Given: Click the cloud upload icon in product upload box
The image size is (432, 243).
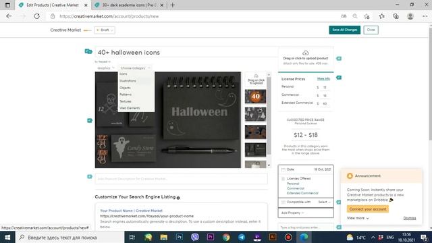Looking at the screenshot, I should click(306, 53).
